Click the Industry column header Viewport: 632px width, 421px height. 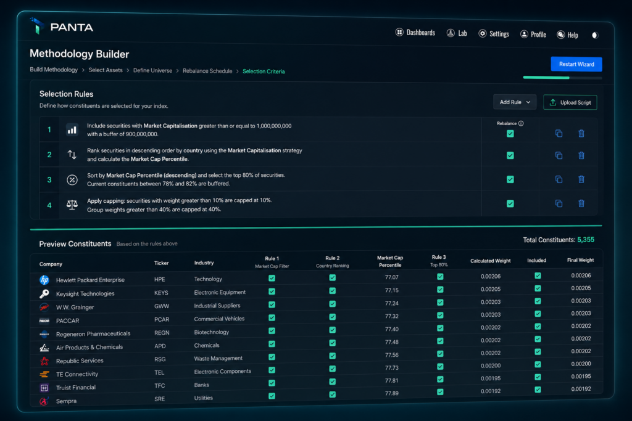click(204, 263)
